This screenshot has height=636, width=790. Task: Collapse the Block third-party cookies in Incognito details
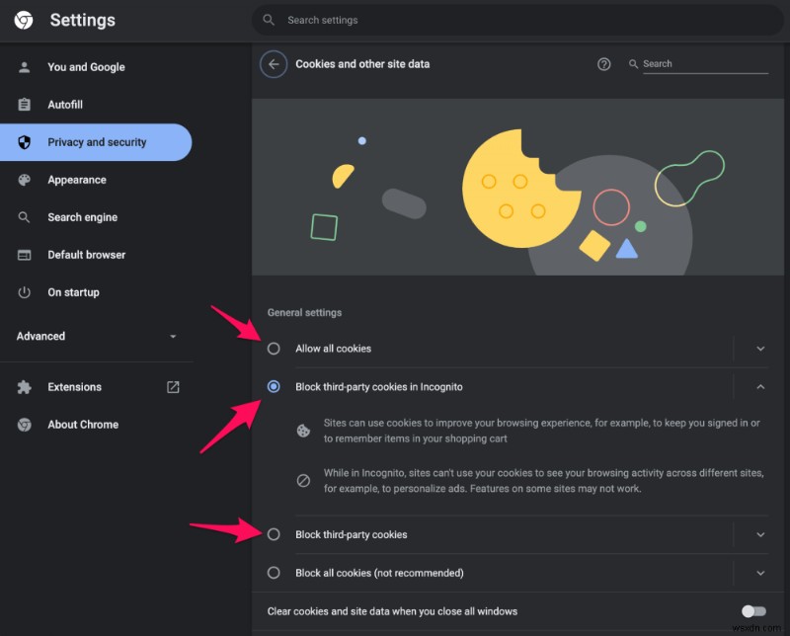tap(760, 387)
